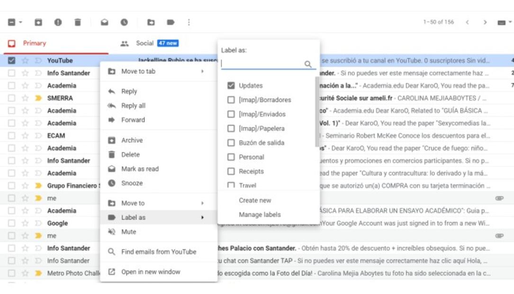Go to the newer page arrow

[x=468, y=22]
